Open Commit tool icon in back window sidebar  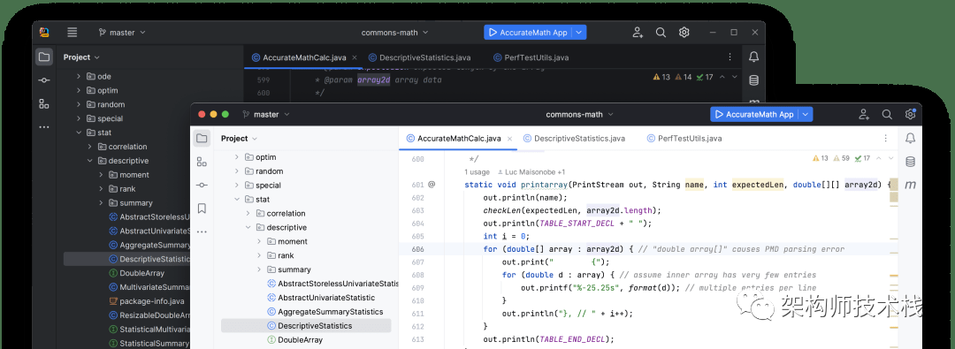tap(44, 80)
